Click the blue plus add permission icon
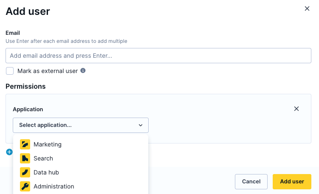This screenshot has height=194, width=319. pos(9,152)
